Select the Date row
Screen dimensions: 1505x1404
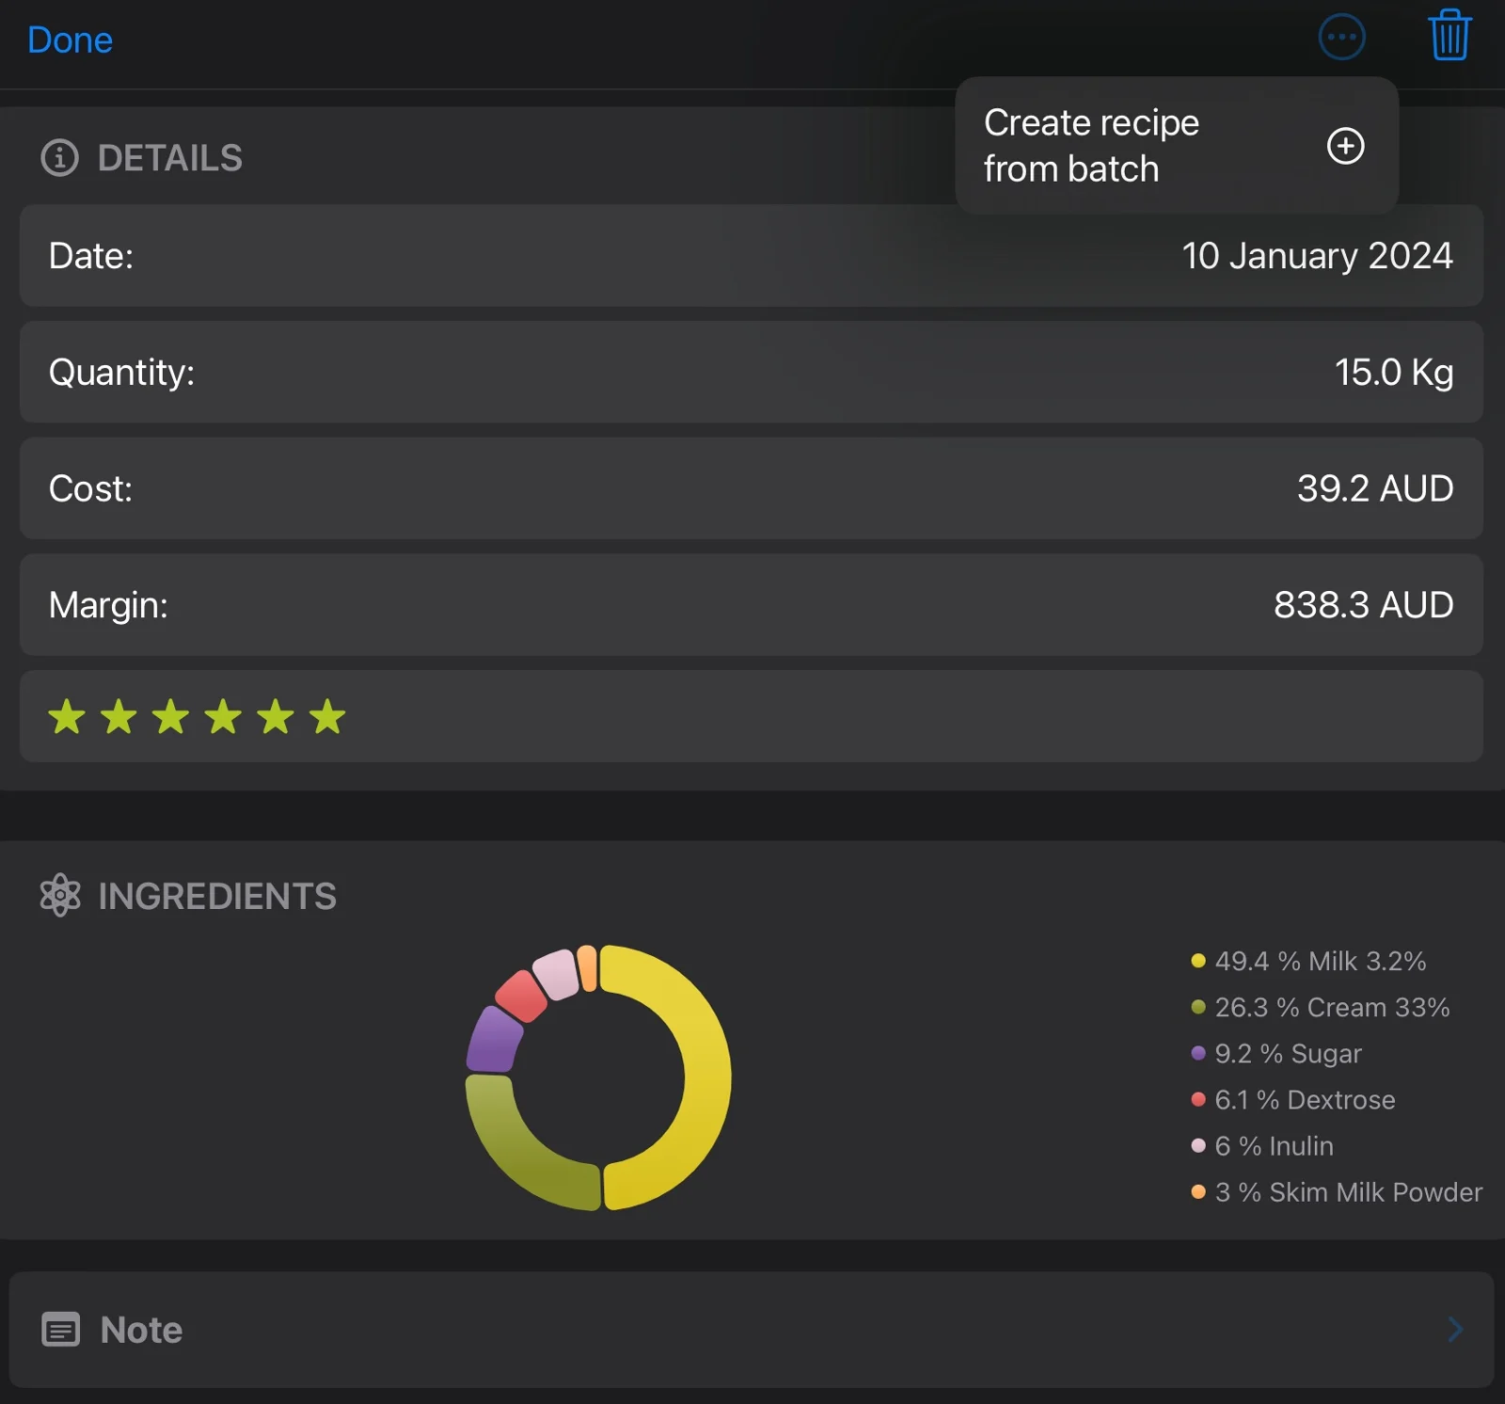point(751,256)
